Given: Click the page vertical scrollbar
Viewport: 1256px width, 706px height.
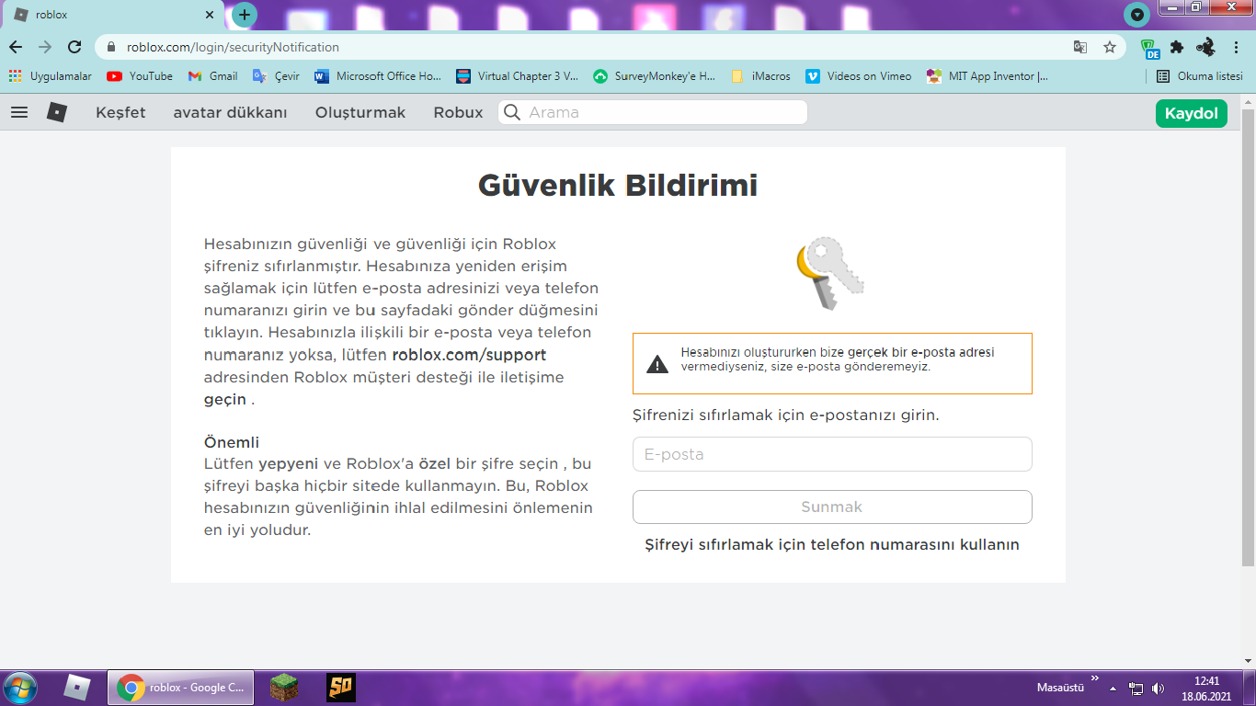Looking at the screenshot, I should pos(1248,336).
